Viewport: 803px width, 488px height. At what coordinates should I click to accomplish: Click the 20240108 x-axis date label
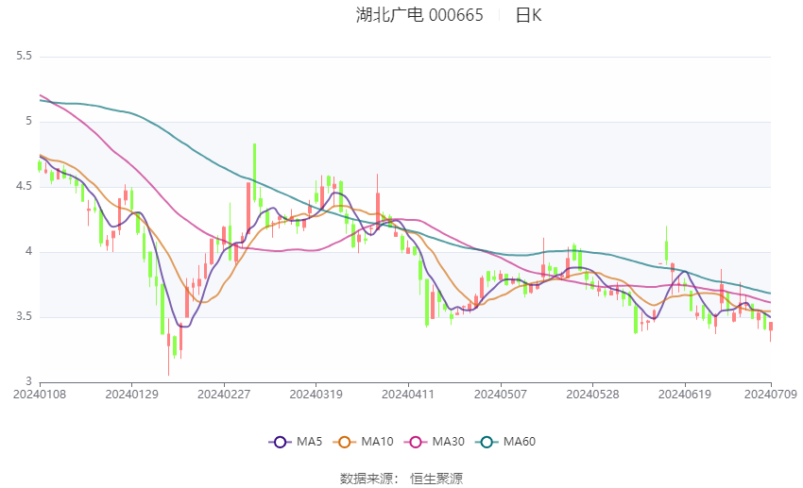tap(40, 395)
